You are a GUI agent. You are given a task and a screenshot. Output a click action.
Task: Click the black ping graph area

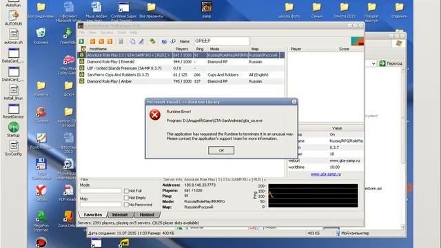click(313, 196)
